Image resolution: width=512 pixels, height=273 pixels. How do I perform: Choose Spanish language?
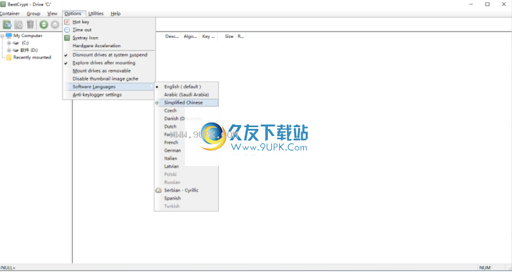(x=186, y=198)
